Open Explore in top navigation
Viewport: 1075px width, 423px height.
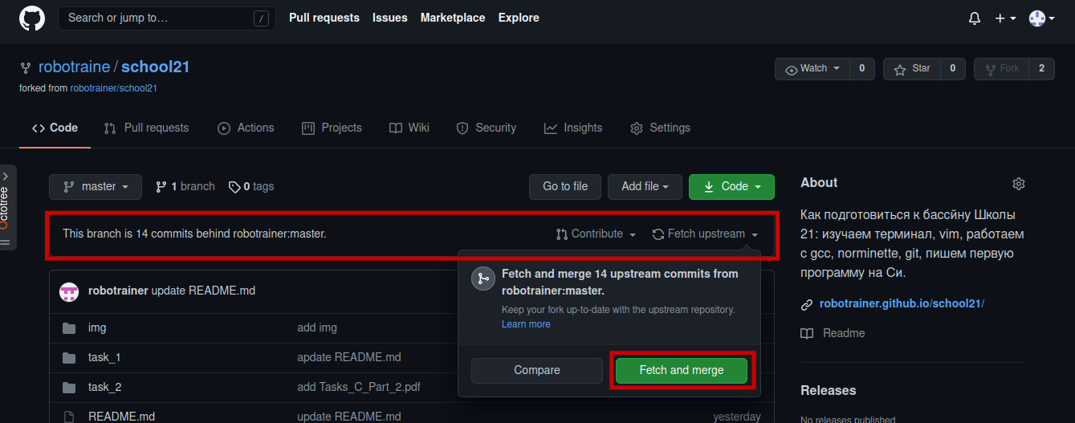(x=519, y=18)
